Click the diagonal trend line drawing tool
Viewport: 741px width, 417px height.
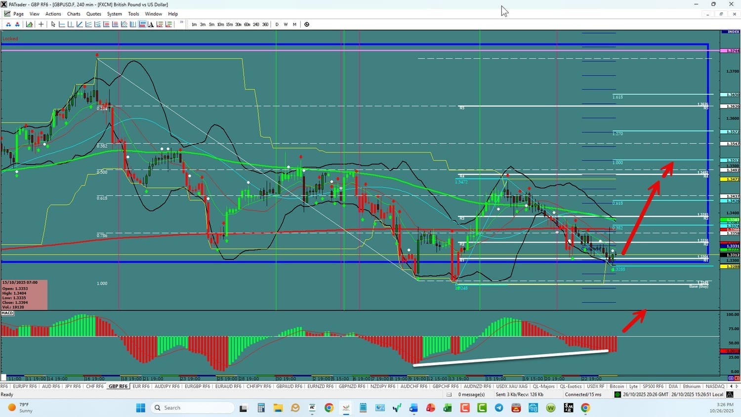[80, 24]
